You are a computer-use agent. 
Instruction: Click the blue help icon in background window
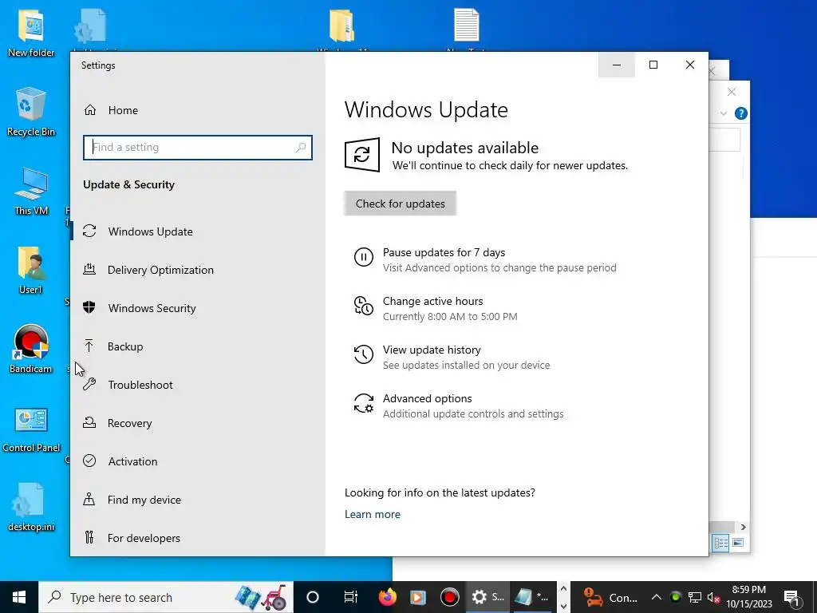740,113
